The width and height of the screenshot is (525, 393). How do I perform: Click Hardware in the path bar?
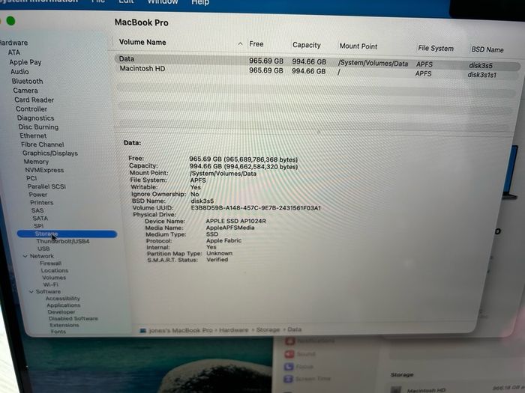(234, 330)
